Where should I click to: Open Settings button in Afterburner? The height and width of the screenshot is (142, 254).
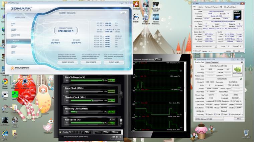(x=115, y=132)
